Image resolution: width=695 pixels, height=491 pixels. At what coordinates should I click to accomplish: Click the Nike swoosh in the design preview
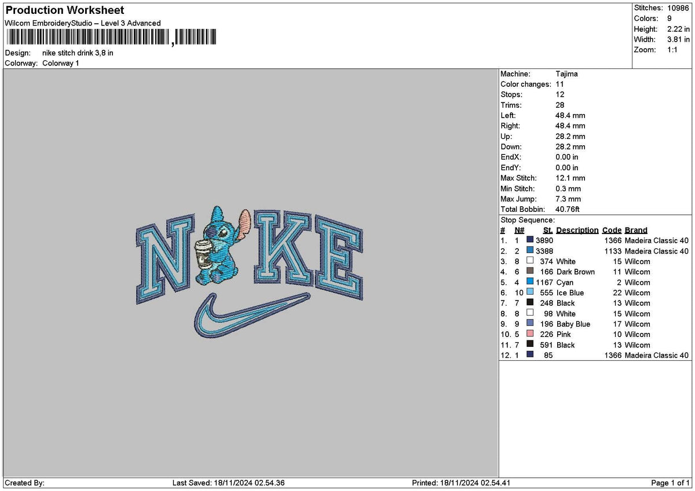[251, 316]
